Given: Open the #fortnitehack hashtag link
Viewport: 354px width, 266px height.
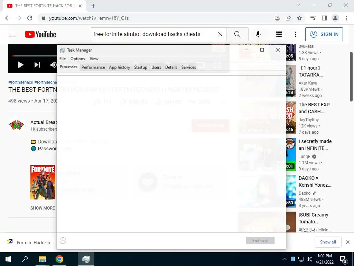Looking at the screenshot, I should pos(21,82).
